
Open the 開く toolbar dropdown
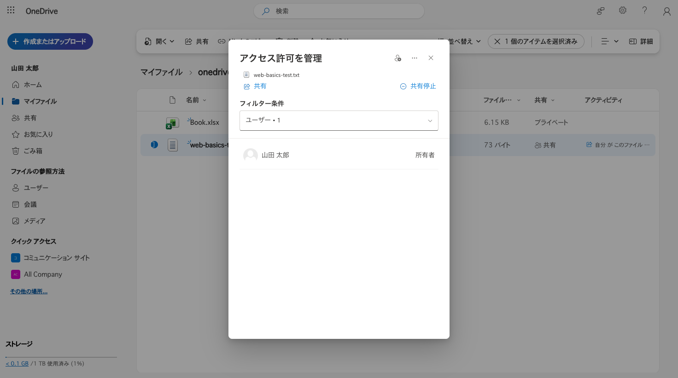(159, 41)
